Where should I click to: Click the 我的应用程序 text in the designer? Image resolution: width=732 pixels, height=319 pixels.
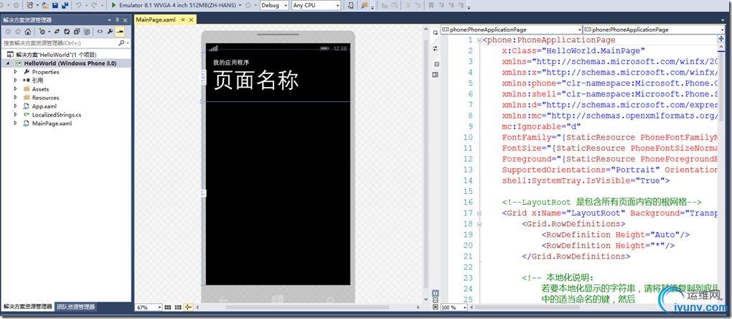(231, 63)
